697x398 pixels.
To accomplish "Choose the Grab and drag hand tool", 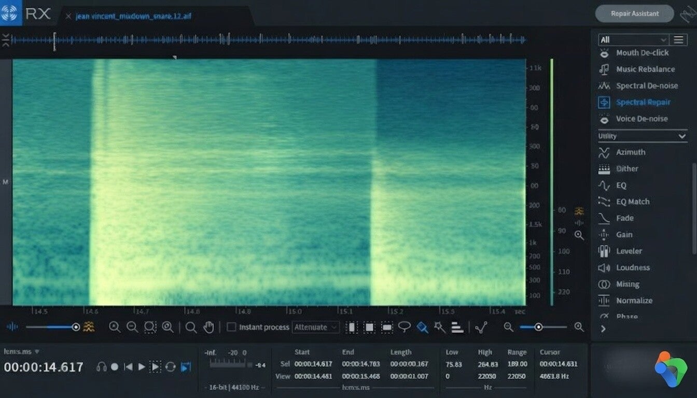I will coord(208,327).
